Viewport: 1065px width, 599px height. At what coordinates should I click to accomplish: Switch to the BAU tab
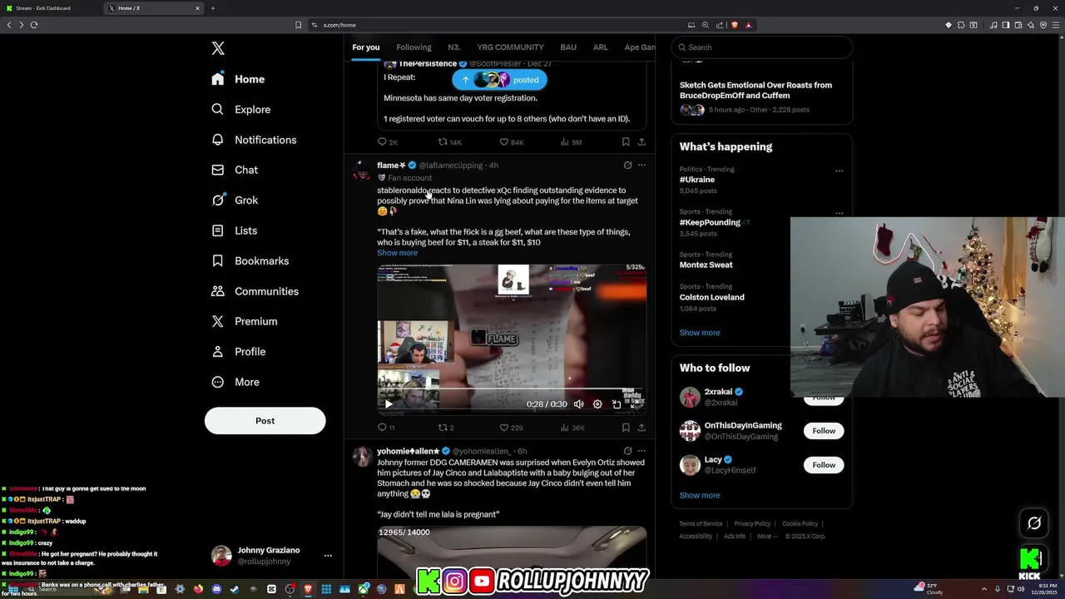[x=568, y=47]
